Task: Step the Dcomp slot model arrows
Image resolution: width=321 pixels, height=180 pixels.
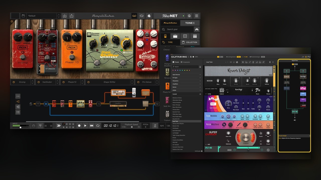Action: [x=32, y=82]
